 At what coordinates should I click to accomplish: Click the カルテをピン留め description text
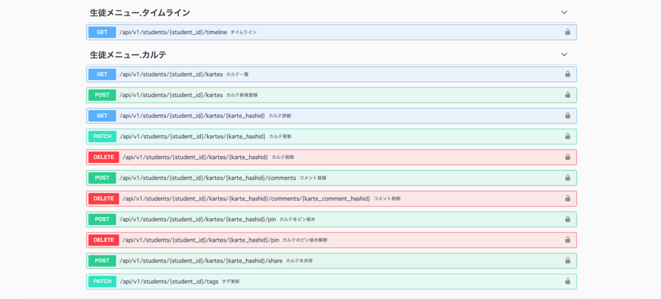(x=297, y=219)
